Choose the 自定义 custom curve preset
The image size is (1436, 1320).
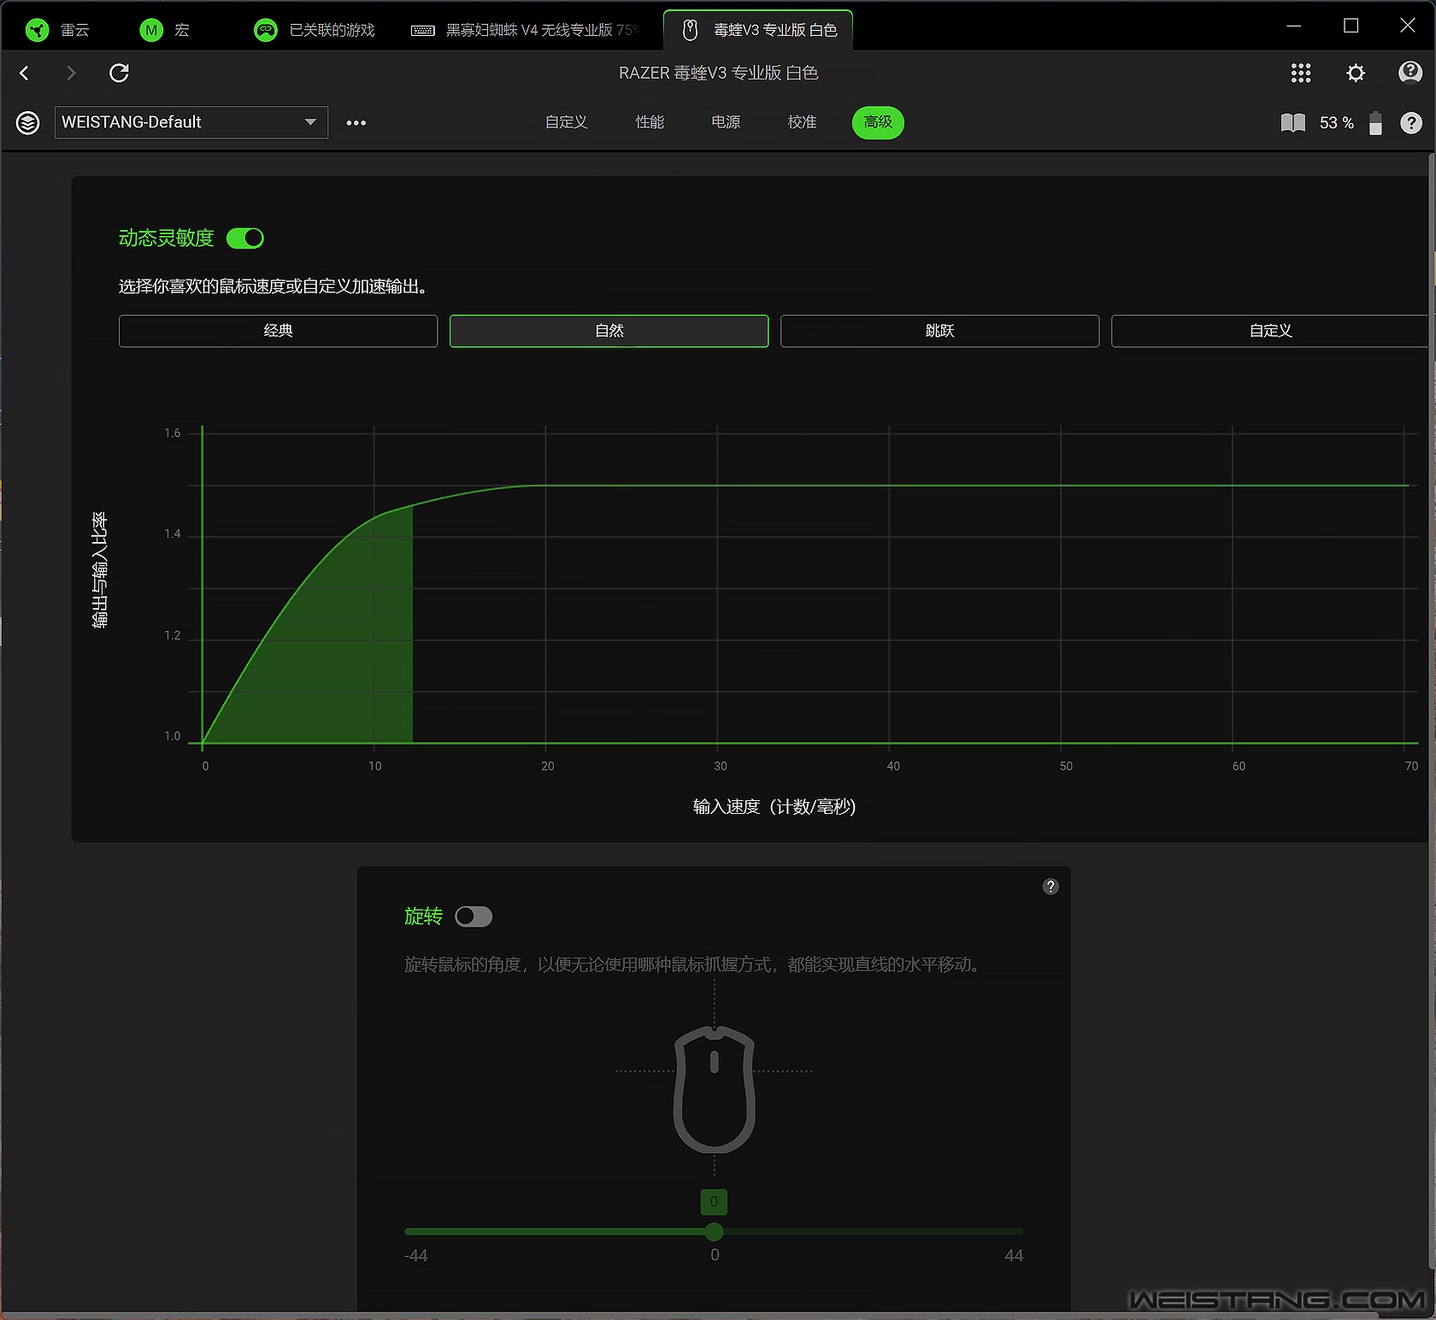[1270, 331]
